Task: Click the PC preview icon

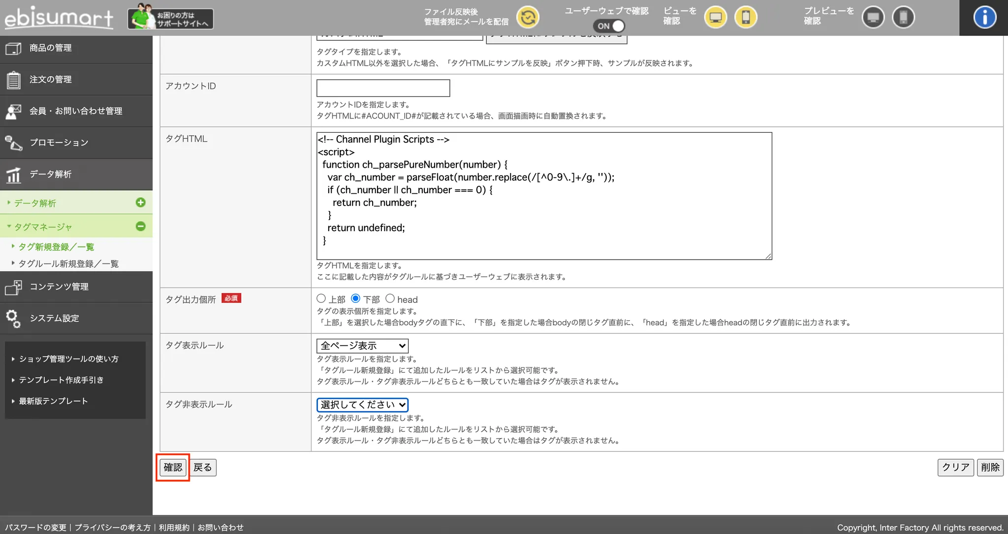Action: pos(873,18)
